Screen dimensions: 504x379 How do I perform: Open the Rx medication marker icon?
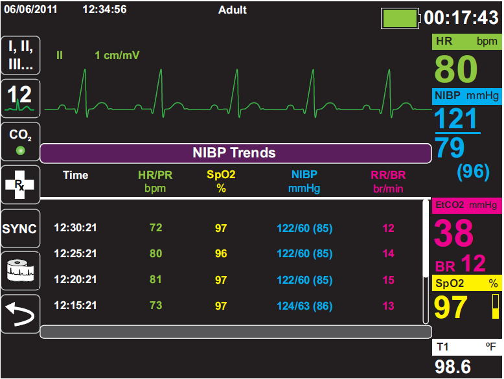[x=21, y=185]
